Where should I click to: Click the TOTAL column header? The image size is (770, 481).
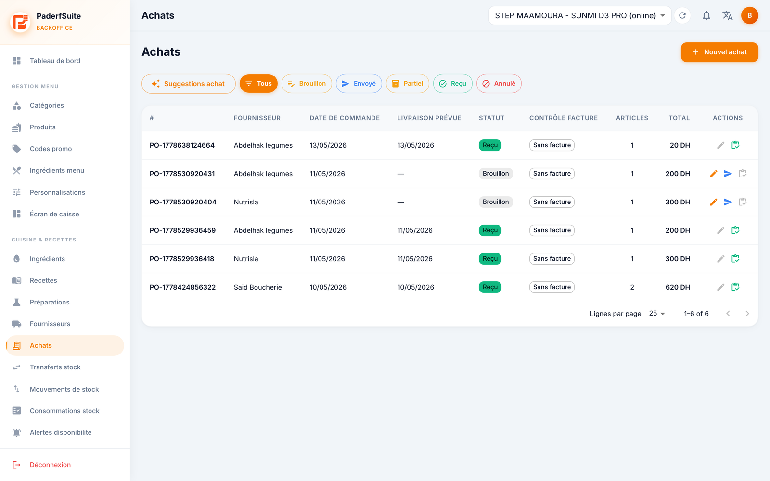pos(679,118)
